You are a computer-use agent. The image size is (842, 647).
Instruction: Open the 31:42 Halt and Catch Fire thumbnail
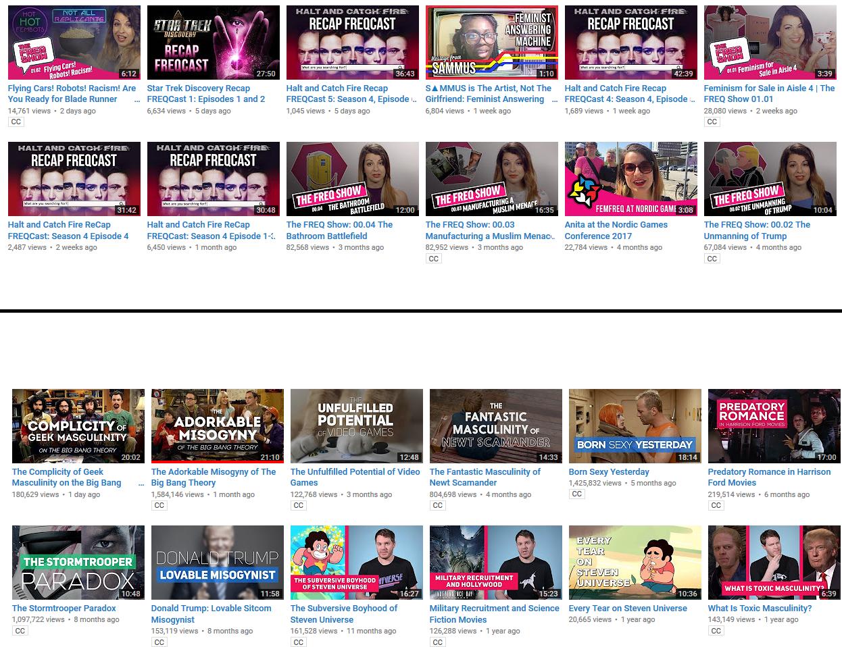coord(74,179)
